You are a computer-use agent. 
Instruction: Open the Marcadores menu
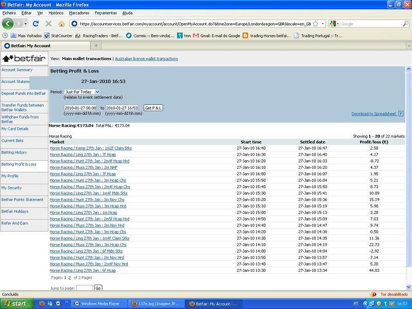coord(79,13)
